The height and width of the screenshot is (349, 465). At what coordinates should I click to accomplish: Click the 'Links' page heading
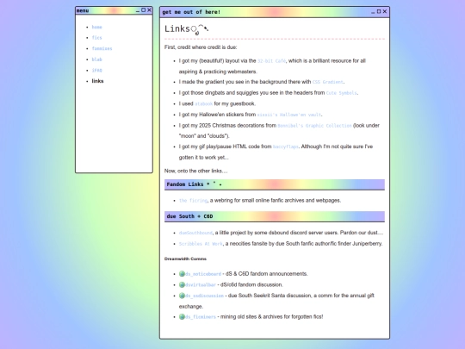[186, 29]
